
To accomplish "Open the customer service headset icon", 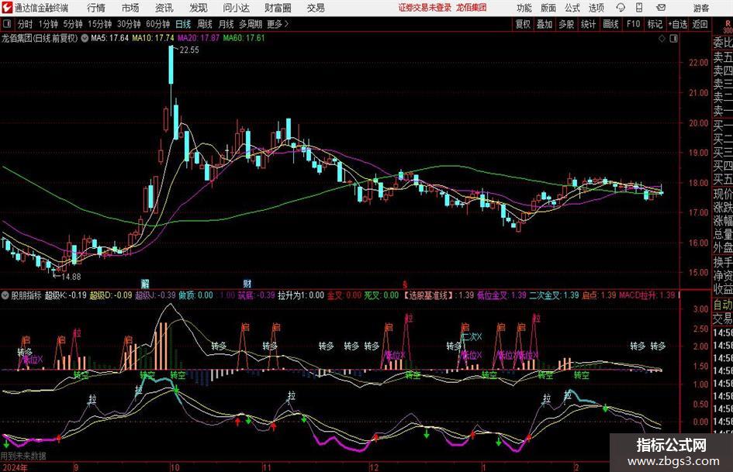I will [x=621, y=8].
